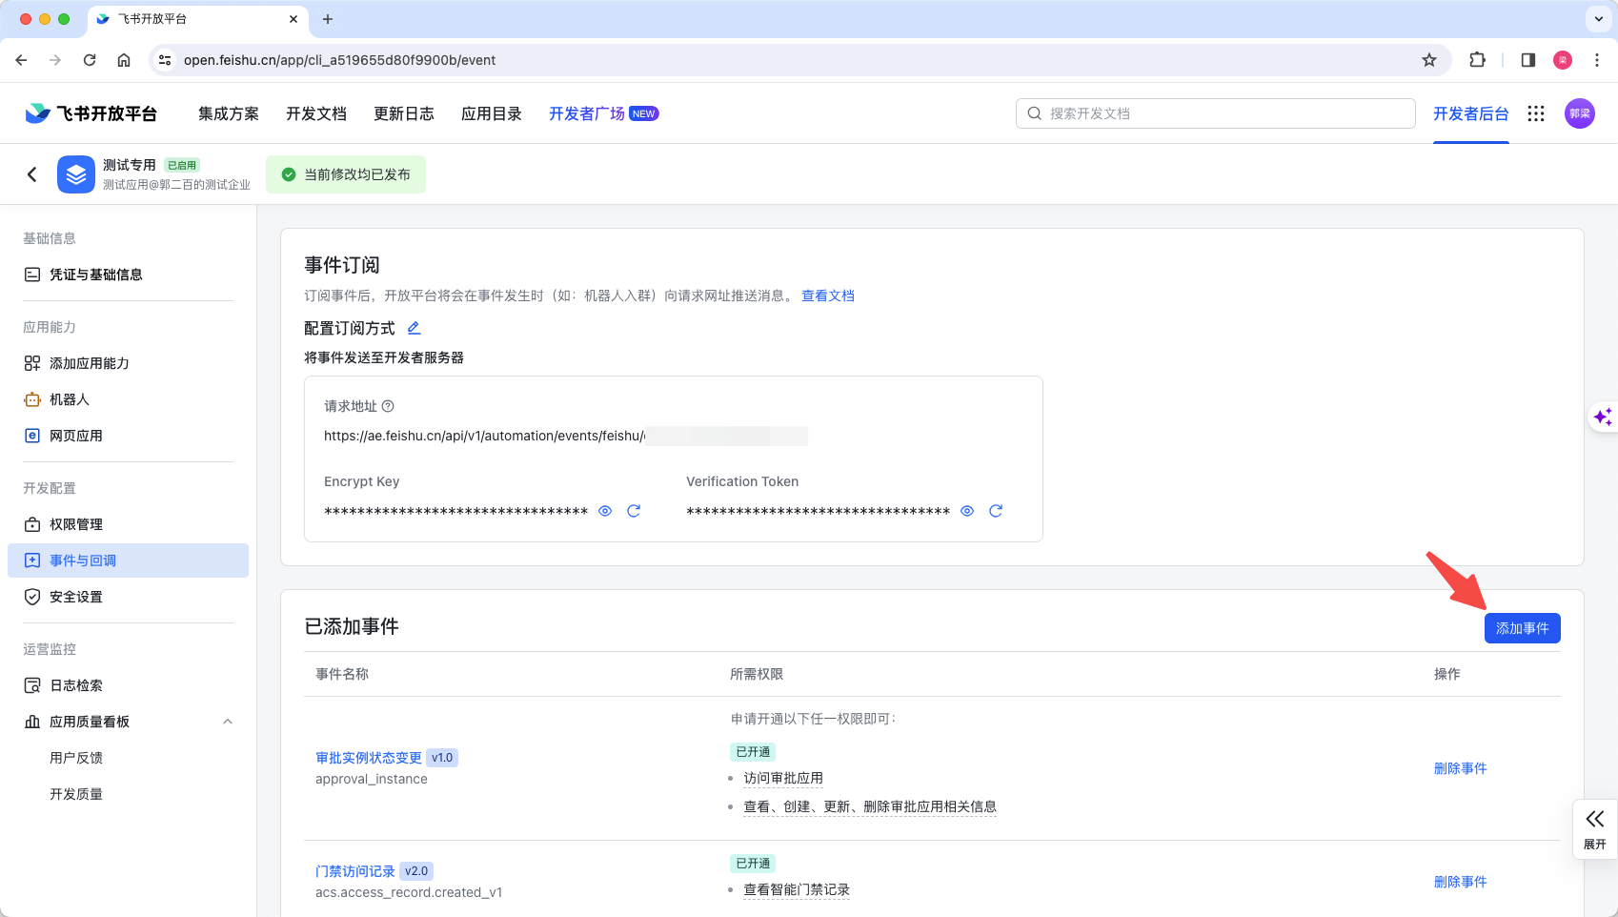Click the 测试专用 app icon
This screenshot has width=1618, height=917.
click(x=76, y=174)
